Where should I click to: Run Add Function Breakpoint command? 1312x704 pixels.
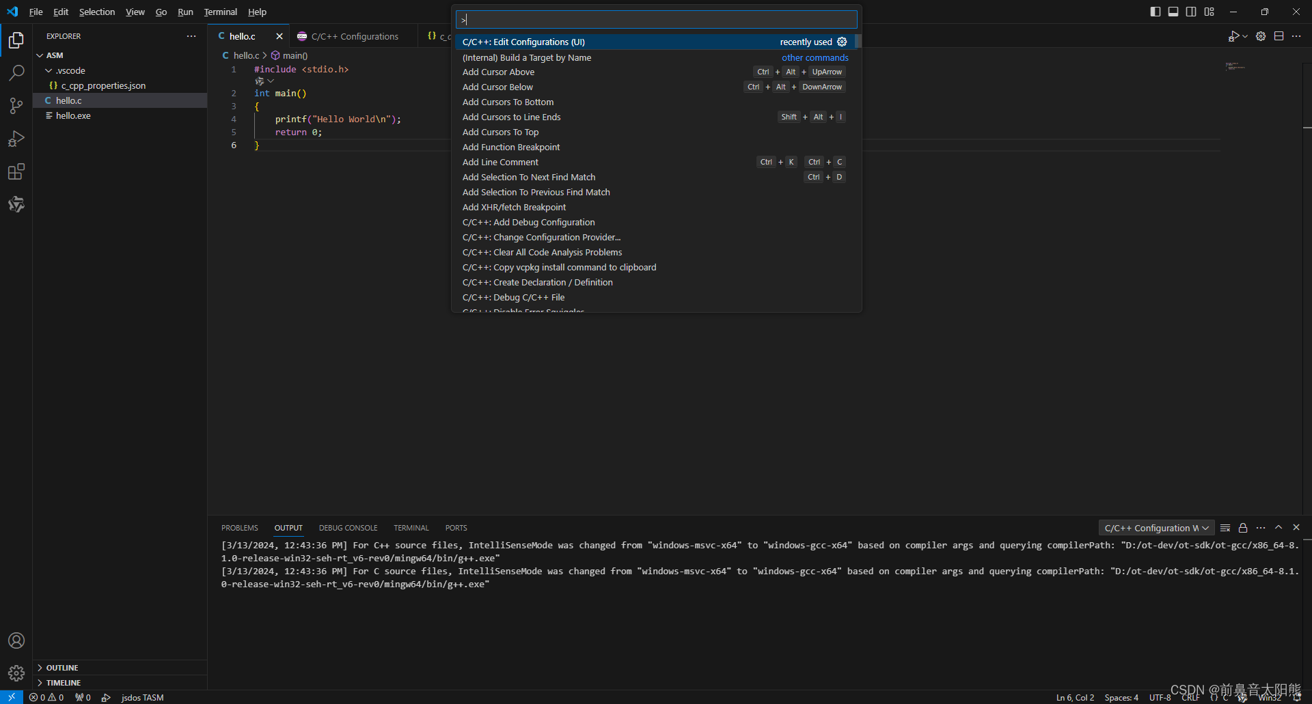(x=655, y=147)
